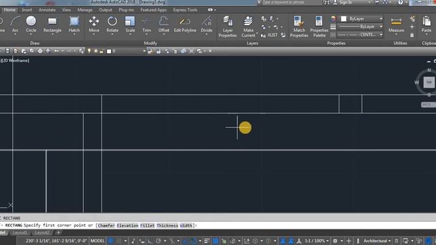Click the 2D Wireframe visual style label

coord(15,61)
